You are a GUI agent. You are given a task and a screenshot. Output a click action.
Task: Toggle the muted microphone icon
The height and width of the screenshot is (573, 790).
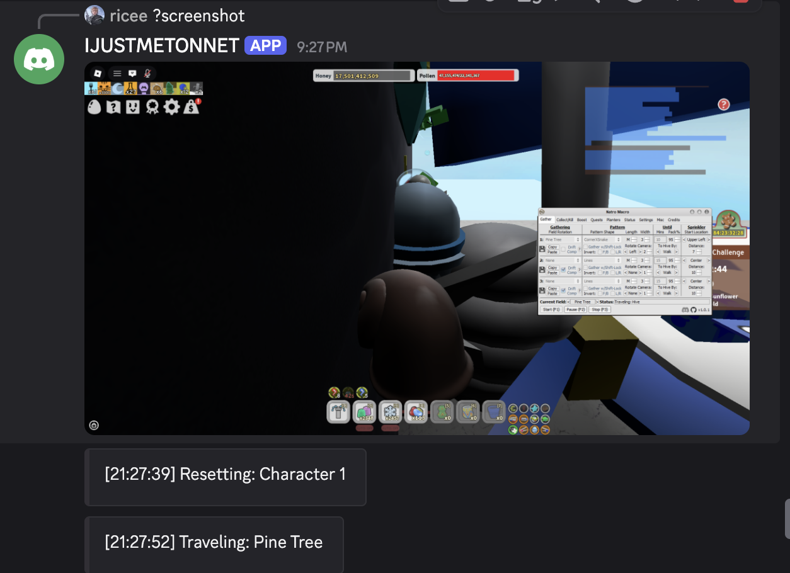pos(147,73)
